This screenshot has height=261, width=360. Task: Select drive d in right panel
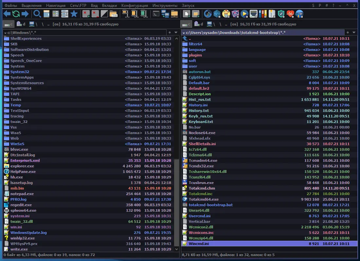pyautogui.click(x=199, y=24)
